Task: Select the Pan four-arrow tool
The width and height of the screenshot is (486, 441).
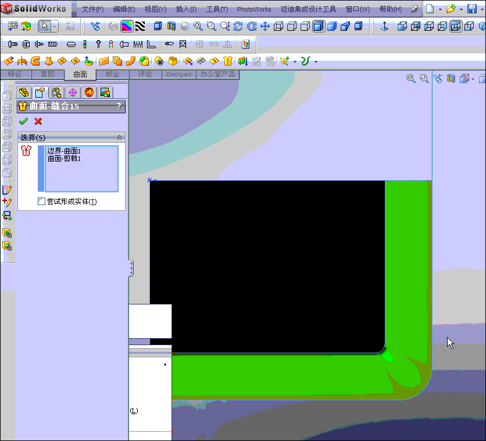Action: click(x=265, y=26)
